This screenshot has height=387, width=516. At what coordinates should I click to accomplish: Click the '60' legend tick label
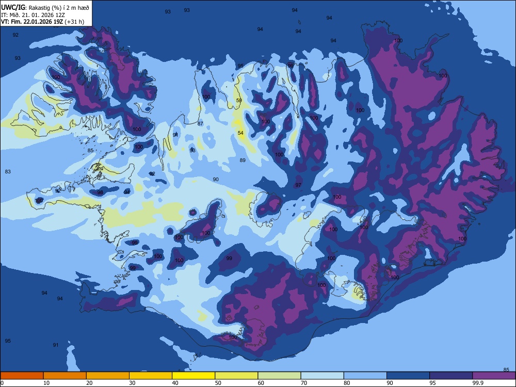pos(261,383)
